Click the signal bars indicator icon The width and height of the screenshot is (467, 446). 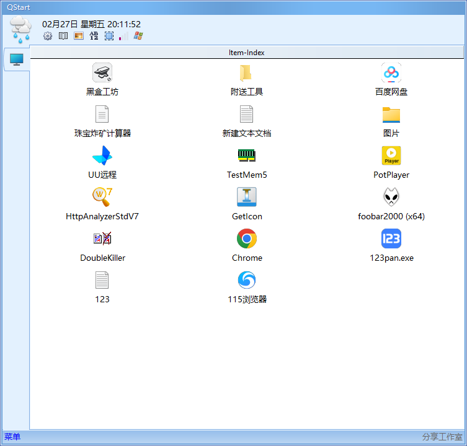[x=123, y=36]
